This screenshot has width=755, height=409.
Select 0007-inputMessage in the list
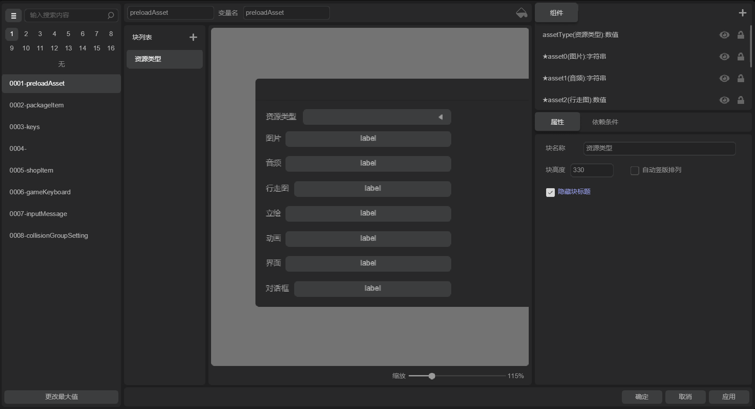[61, 214]
